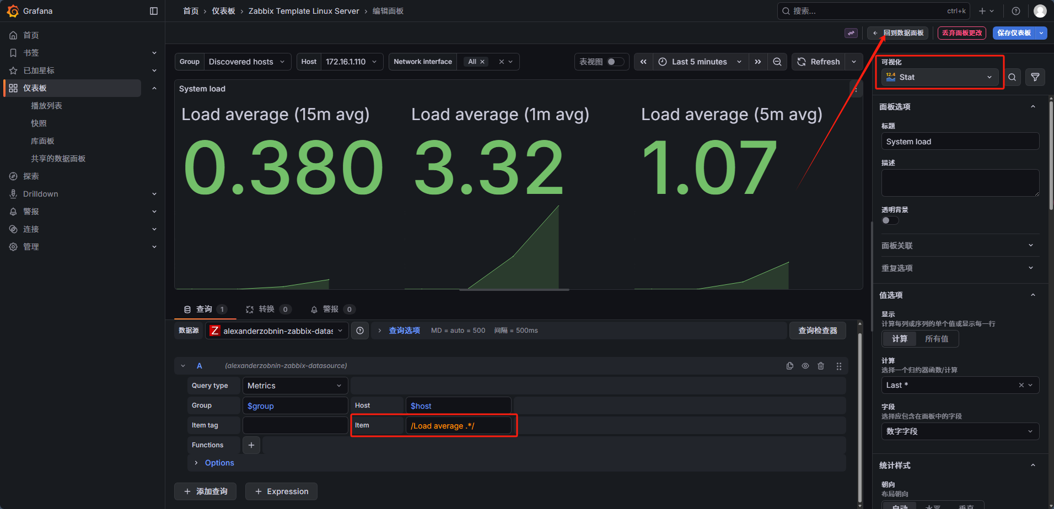Toggle the 透明背景 transparent background switch

890,220
